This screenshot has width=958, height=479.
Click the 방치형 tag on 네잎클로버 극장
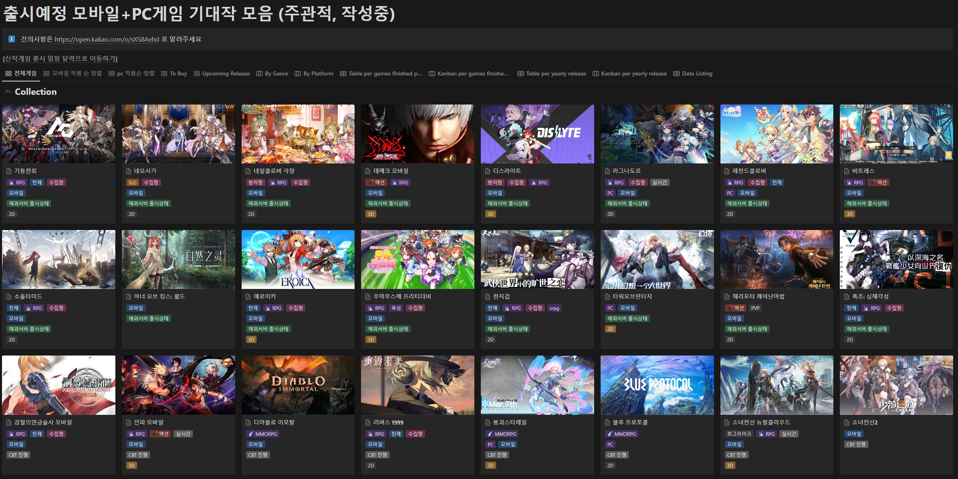[x=255, y=183]
